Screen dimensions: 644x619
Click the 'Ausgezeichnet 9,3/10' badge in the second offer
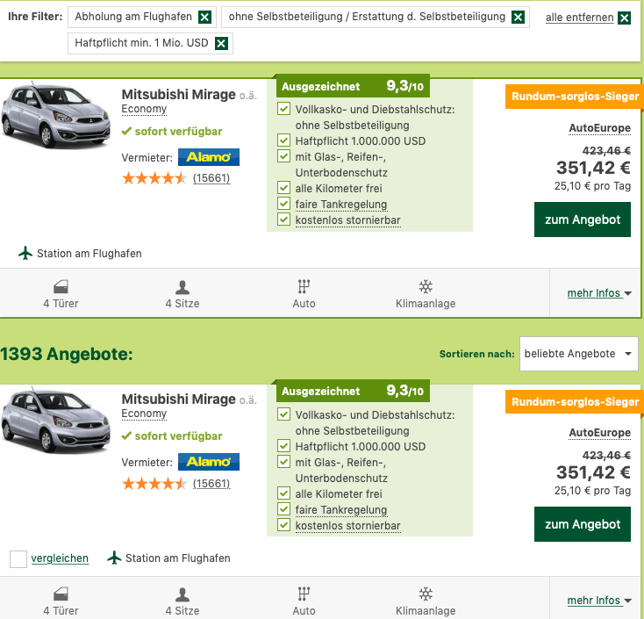click(x=353, y=391)
